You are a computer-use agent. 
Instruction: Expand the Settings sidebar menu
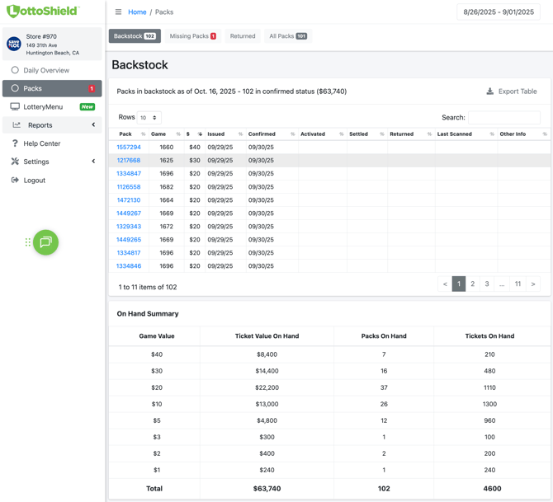pos(52,162)
